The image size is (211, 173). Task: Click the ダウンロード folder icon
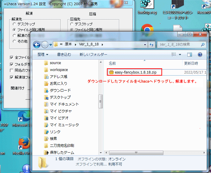pos(46,90)
